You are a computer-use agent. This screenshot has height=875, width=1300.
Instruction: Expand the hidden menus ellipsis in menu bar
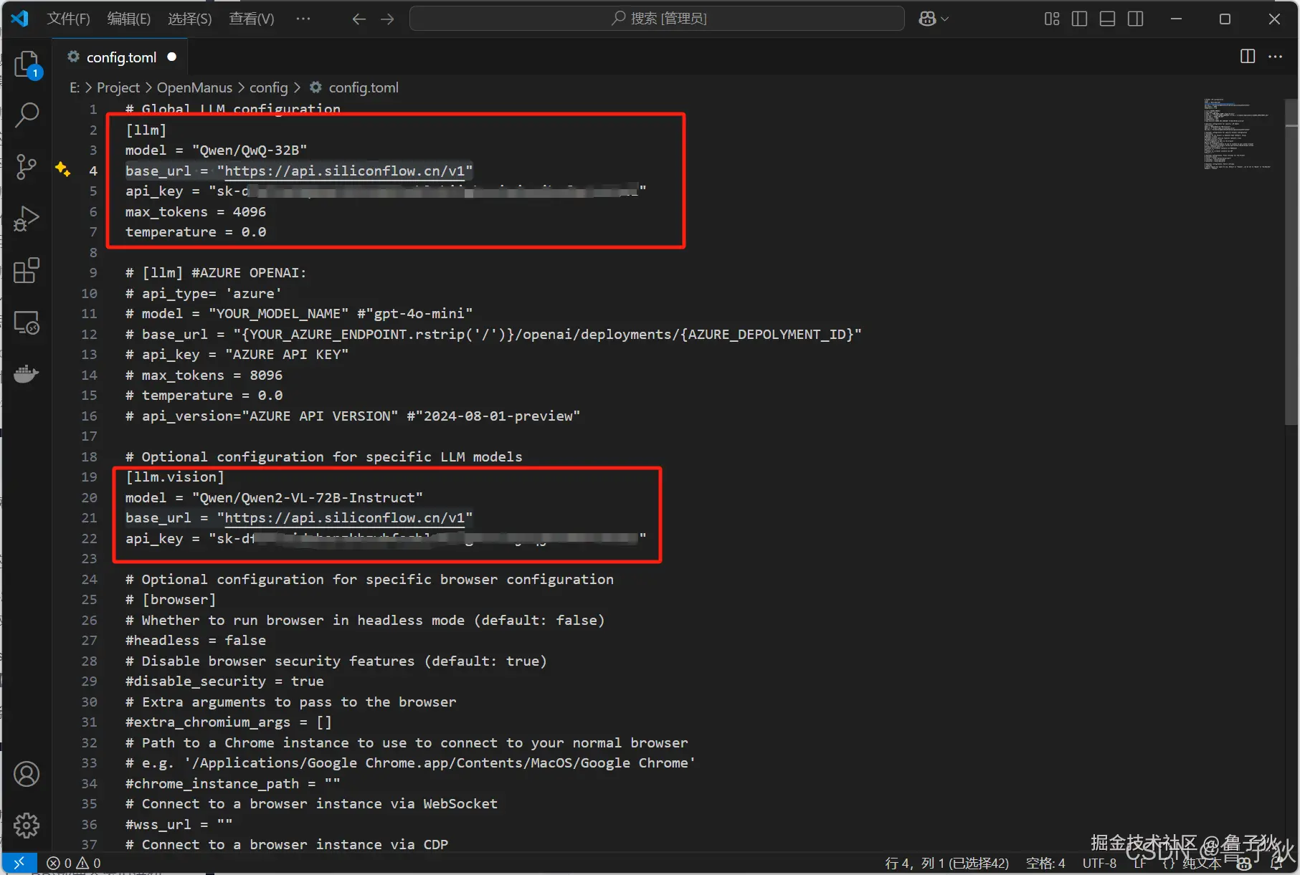[x=303, y=19]
